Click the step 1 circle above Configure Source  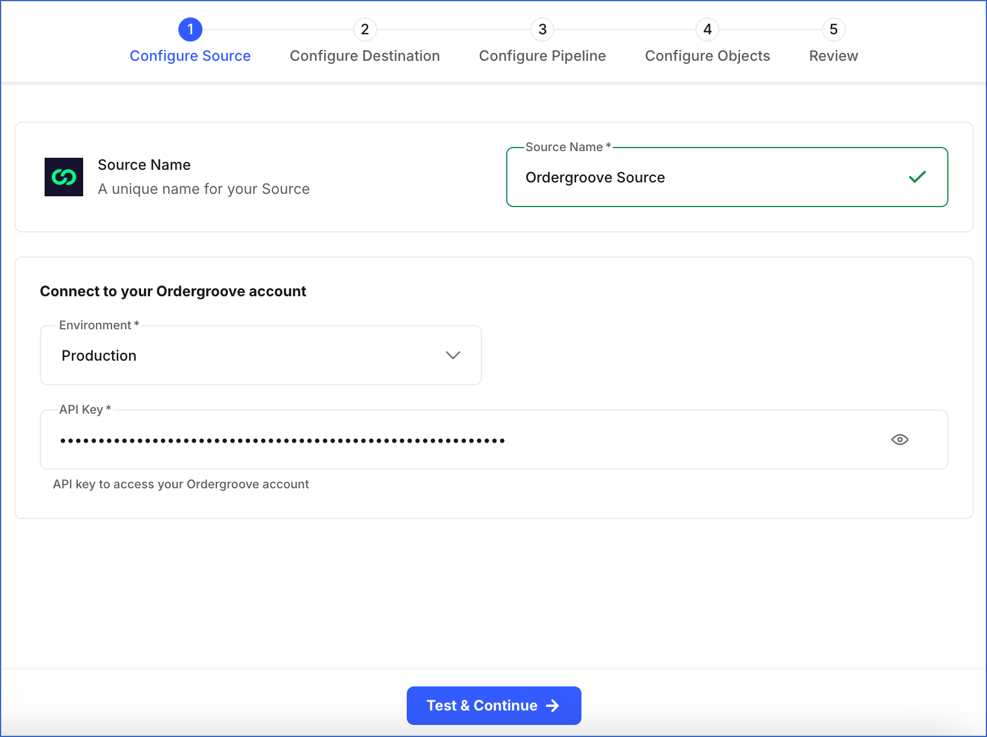coord(190,29)
